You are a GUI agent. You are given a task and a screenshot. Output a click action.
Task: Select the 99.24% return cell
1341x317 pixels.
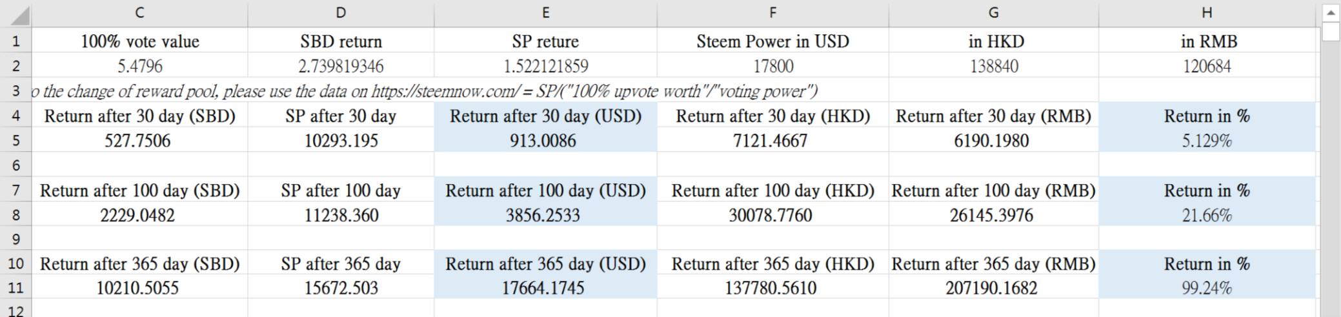[1207, 288]
